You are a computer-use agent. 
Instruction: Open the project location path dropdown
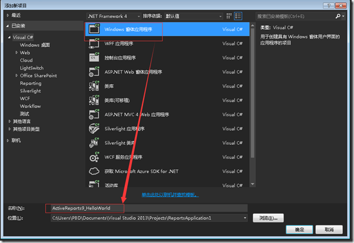[245, 218]
